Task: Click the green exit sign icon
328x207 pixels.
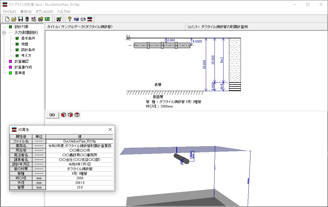Action: (47, 19)
